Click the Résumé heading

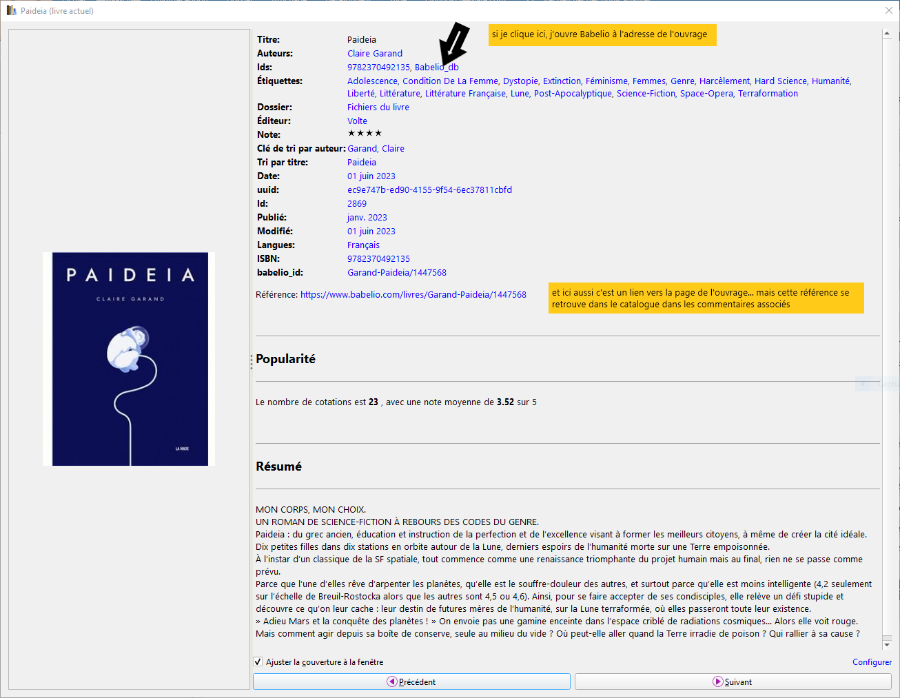tap(278, 466)
